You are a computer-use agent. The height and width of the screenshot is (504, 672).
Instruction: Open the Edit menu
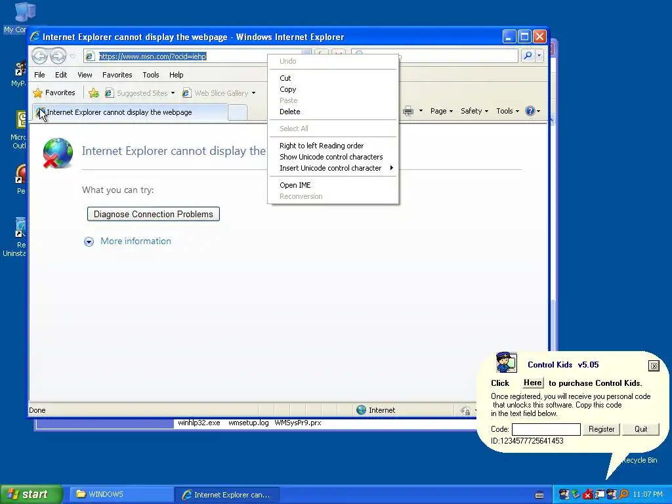[61, 75]
